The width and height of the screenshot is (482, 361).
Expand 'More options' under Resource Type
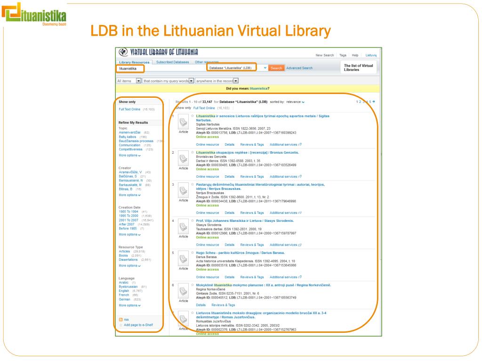130,266
